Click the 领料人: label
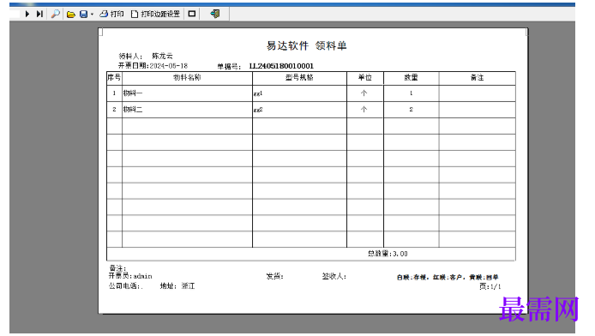The width and height of the screenshot is (595, 336). click(x=130, y=56)
